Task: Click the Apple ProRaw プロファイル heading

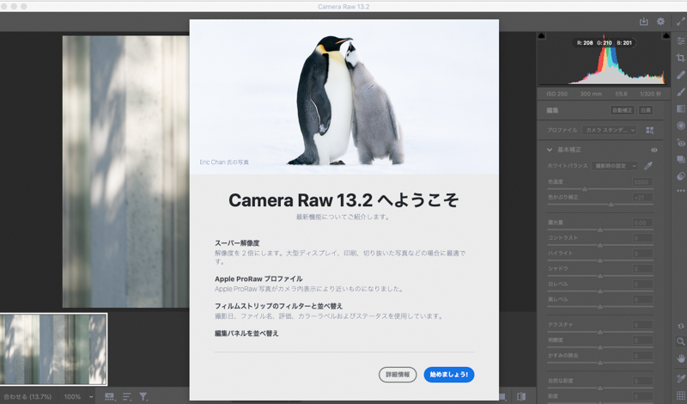Action: [258, 279]
